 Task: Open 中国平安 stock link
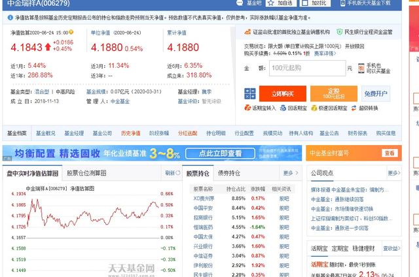point(203,208)
